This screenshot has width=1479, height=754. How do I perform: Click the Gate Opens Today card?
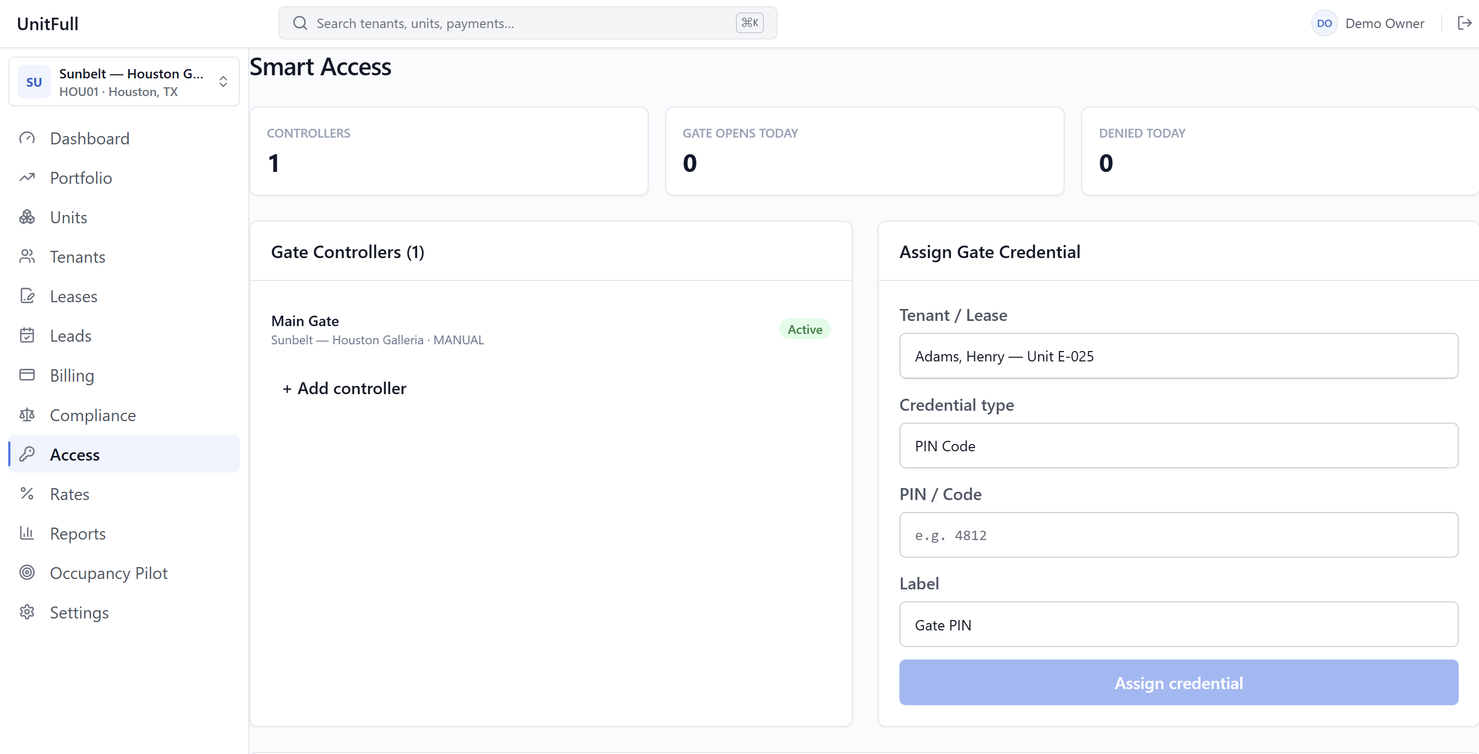coord(864,151)
